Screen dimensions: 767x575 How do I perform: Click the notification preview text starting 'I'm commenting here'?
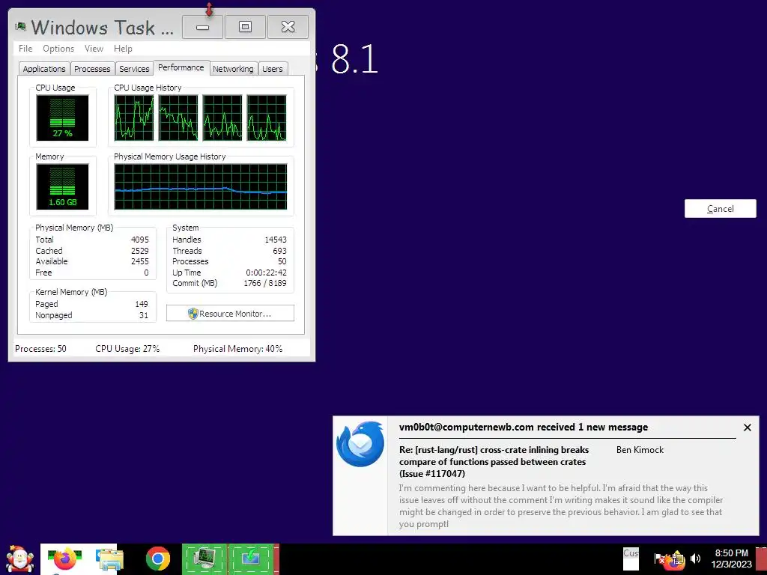point(560,506)
